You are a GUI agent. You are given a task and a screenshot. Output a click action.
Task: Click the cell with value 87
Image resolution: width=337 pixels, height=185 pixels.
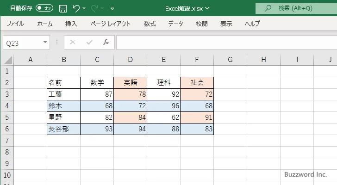97,94
